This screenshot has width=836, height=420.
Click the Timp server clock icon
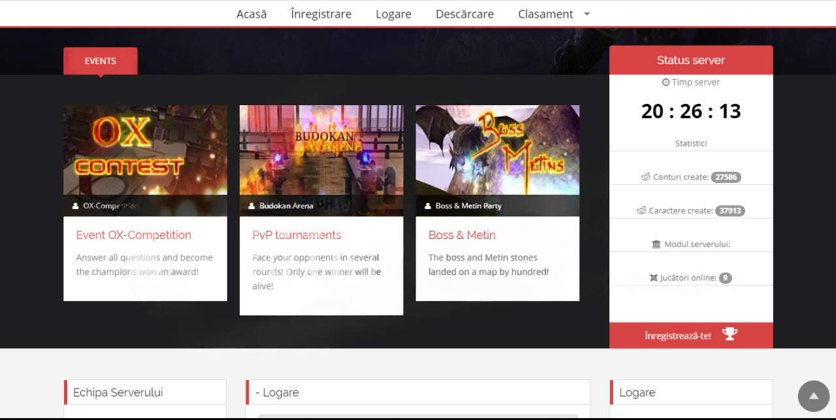pos(666,82)
